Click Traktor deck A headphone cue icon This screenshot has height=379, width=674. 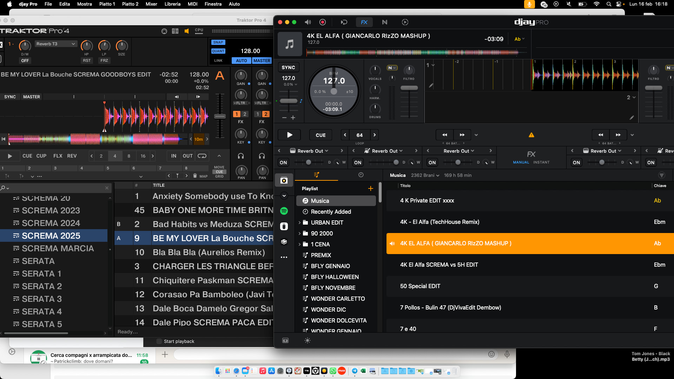point(241,156)
